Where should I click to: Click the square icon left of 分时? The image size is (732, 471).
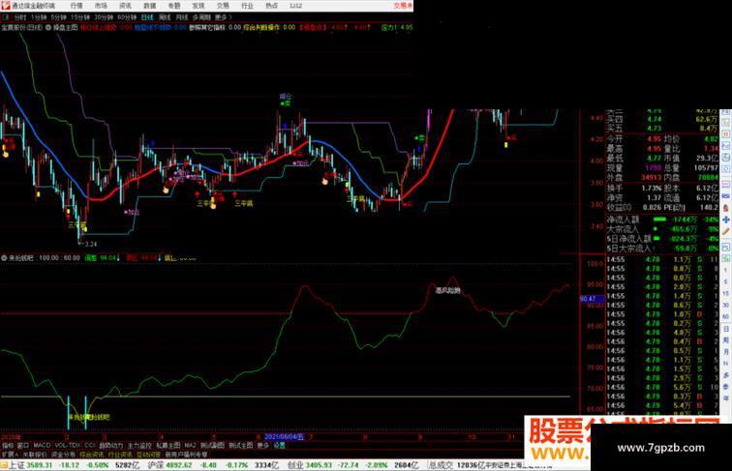tap(6, 17)
